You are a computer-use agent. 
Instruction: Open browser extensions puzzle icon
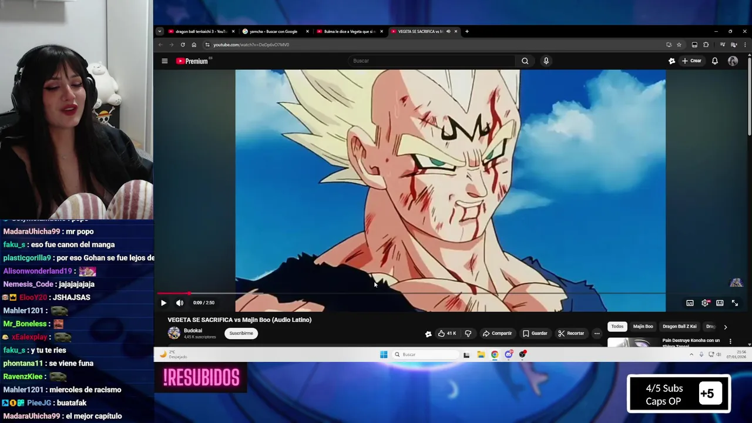(x=706, y=45)
